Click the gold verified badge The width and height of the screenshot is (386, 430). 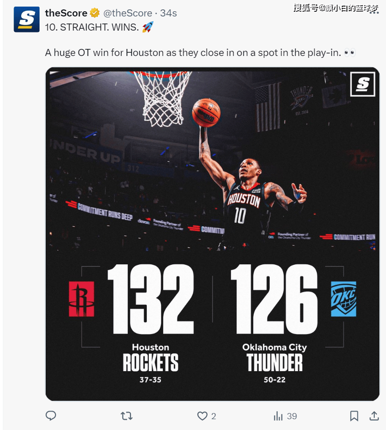[x=95, y=13]
